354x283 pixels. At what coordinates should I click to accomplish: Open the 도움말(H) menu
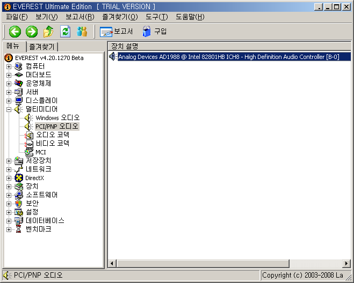click(x=190, y=17)
